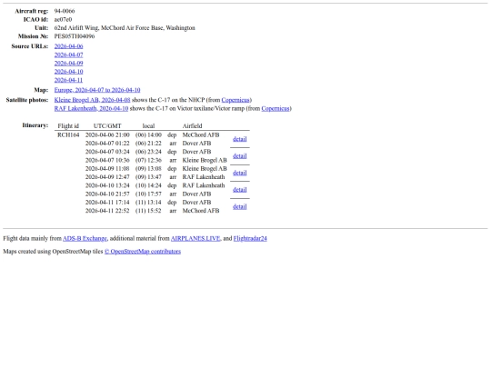
Task: Open source URL link 2026-04-11
Action: (x=68, y=80)
